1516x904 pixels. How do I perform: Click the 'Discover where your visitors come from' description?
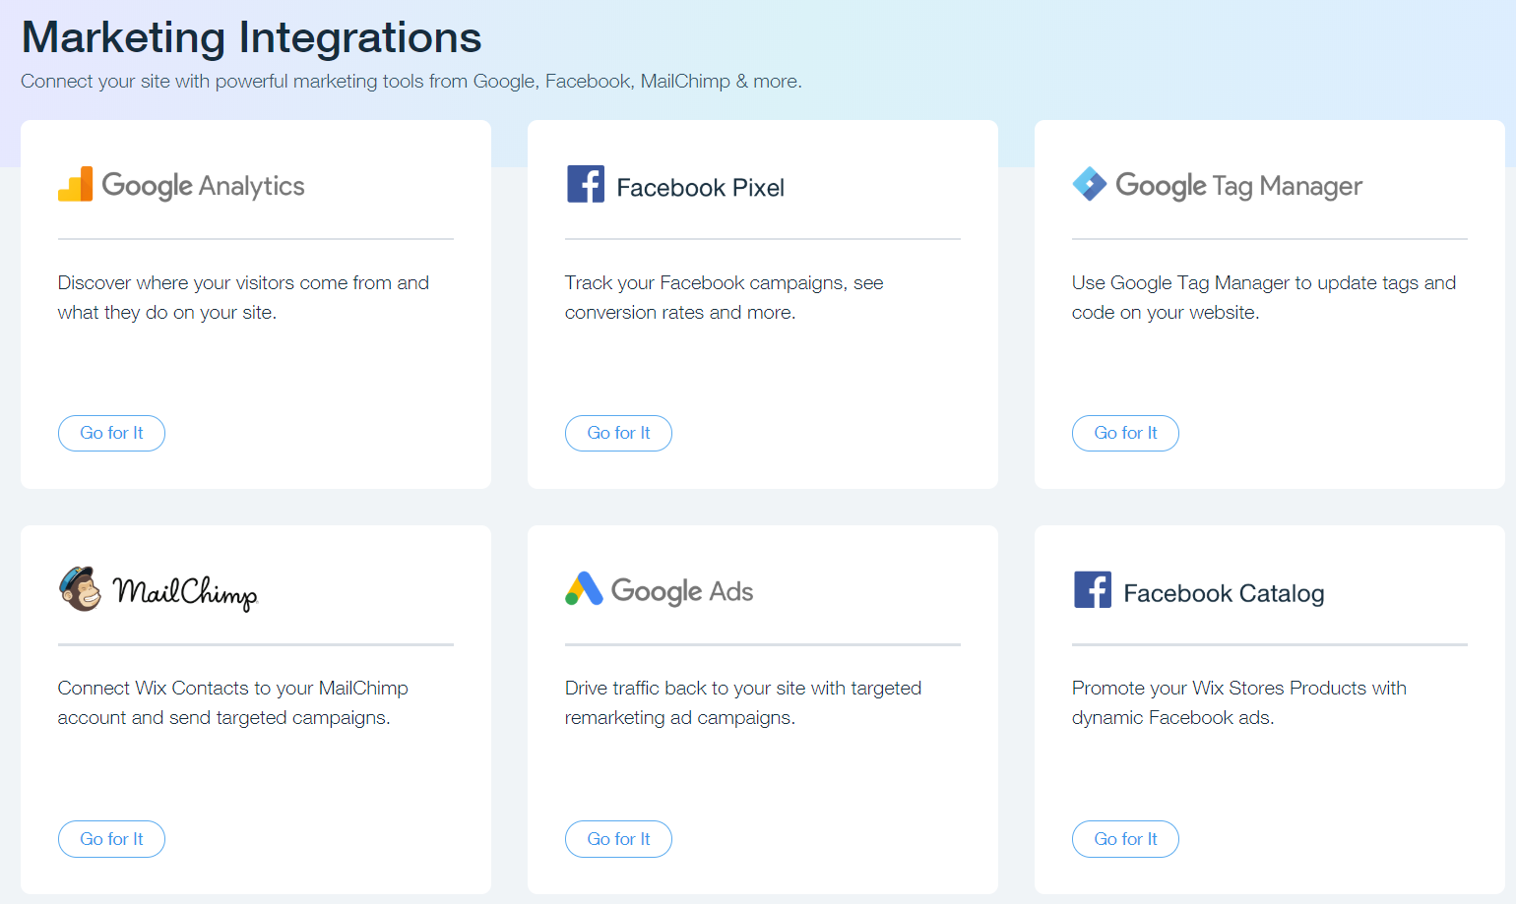coord(243,297)
